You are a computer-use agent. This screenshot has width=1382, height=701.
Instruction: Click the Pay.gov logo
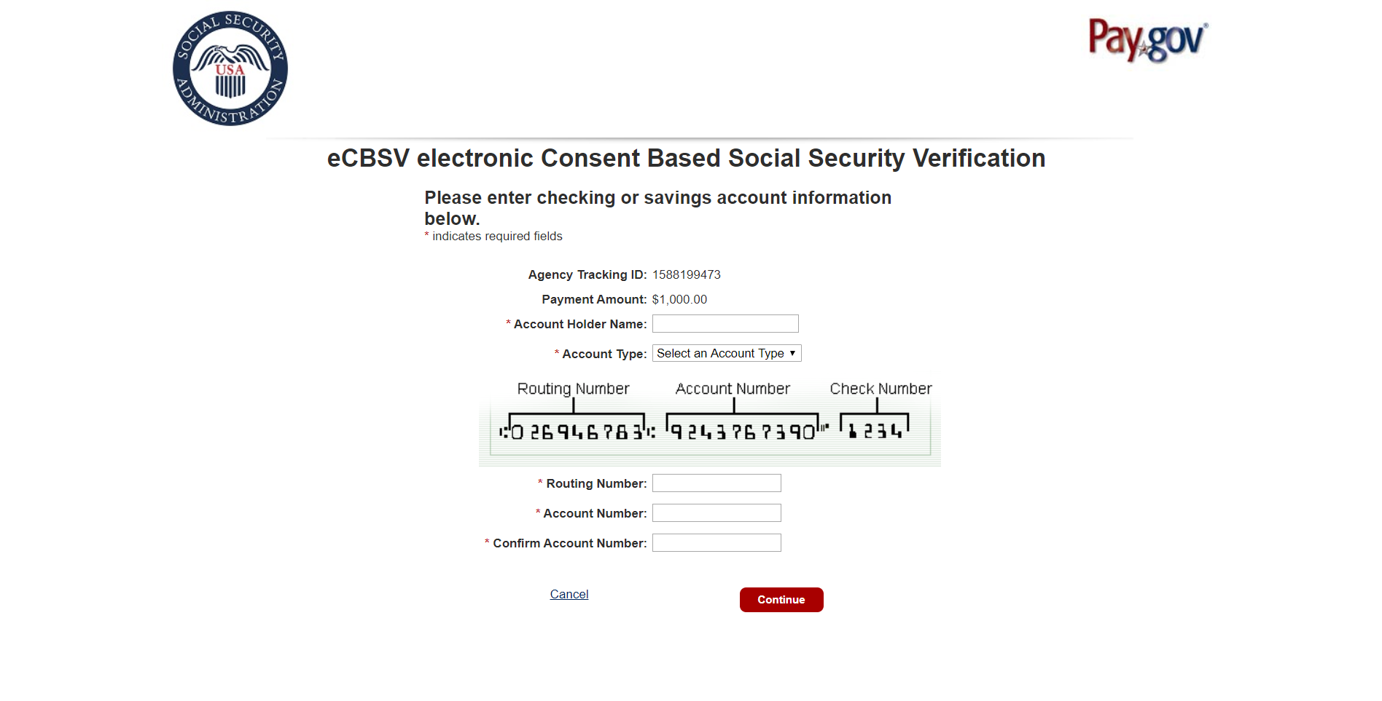[1147, 41]
